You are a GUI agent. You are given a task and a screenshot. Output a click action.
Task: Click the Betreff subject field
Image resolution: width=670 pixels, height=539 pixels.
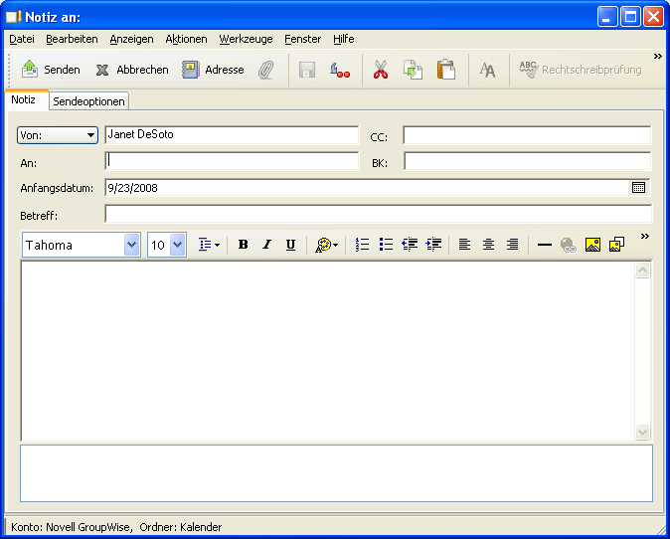click(x=378, y=214)
